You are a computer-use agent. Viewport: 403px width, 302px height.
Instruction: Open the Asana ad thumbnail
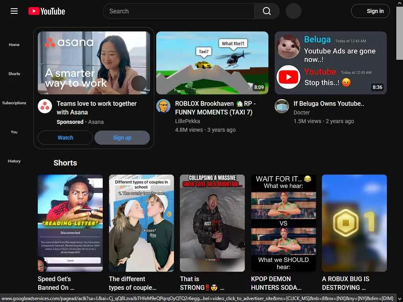point(94,63)
